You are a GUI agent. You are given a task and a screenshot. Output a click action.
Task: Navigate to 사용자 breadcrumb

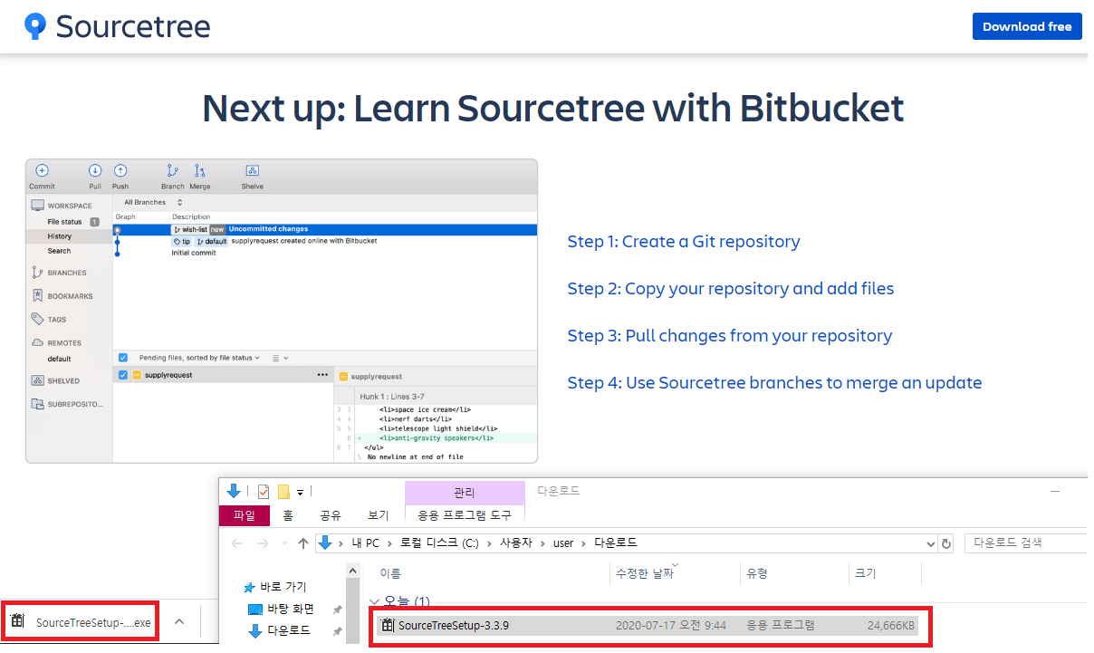coord(516,543)
